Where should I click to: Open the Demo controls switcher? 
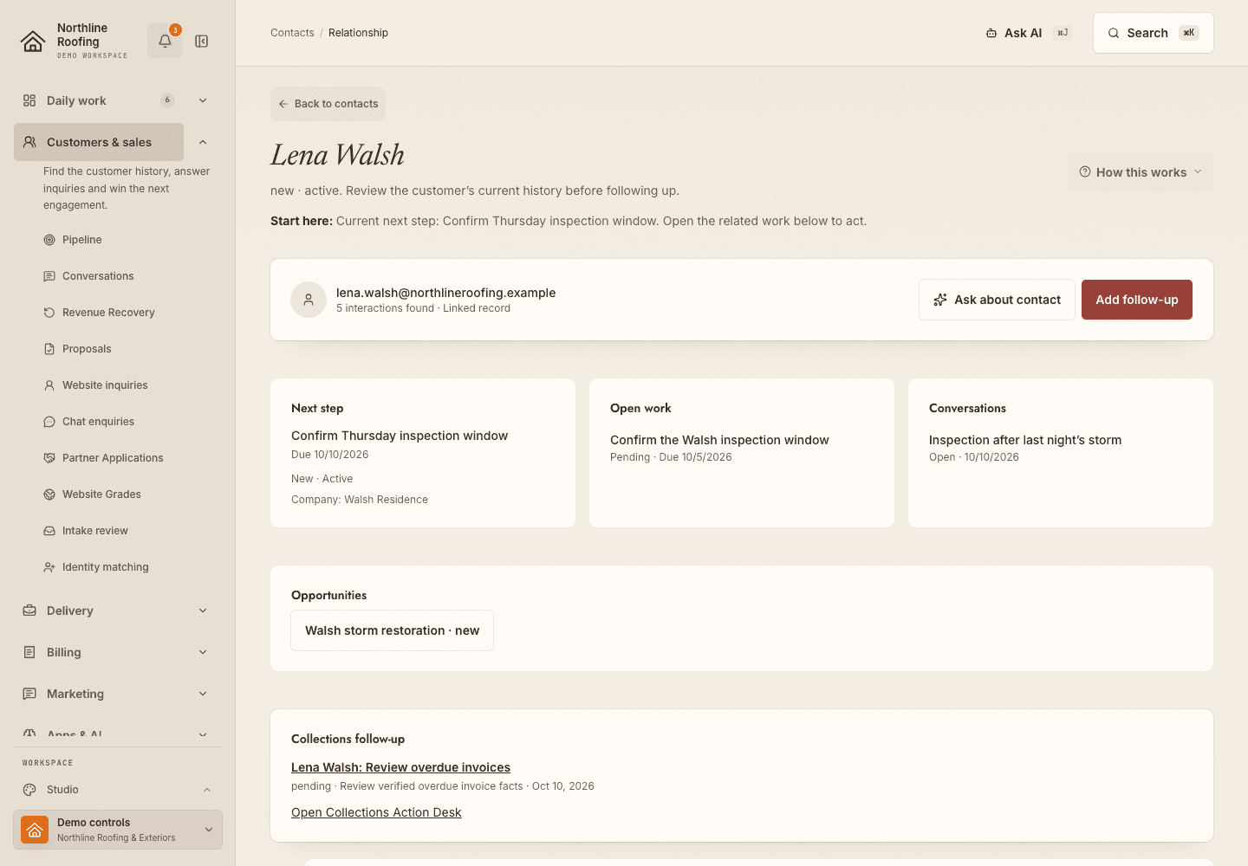point(118,830)
